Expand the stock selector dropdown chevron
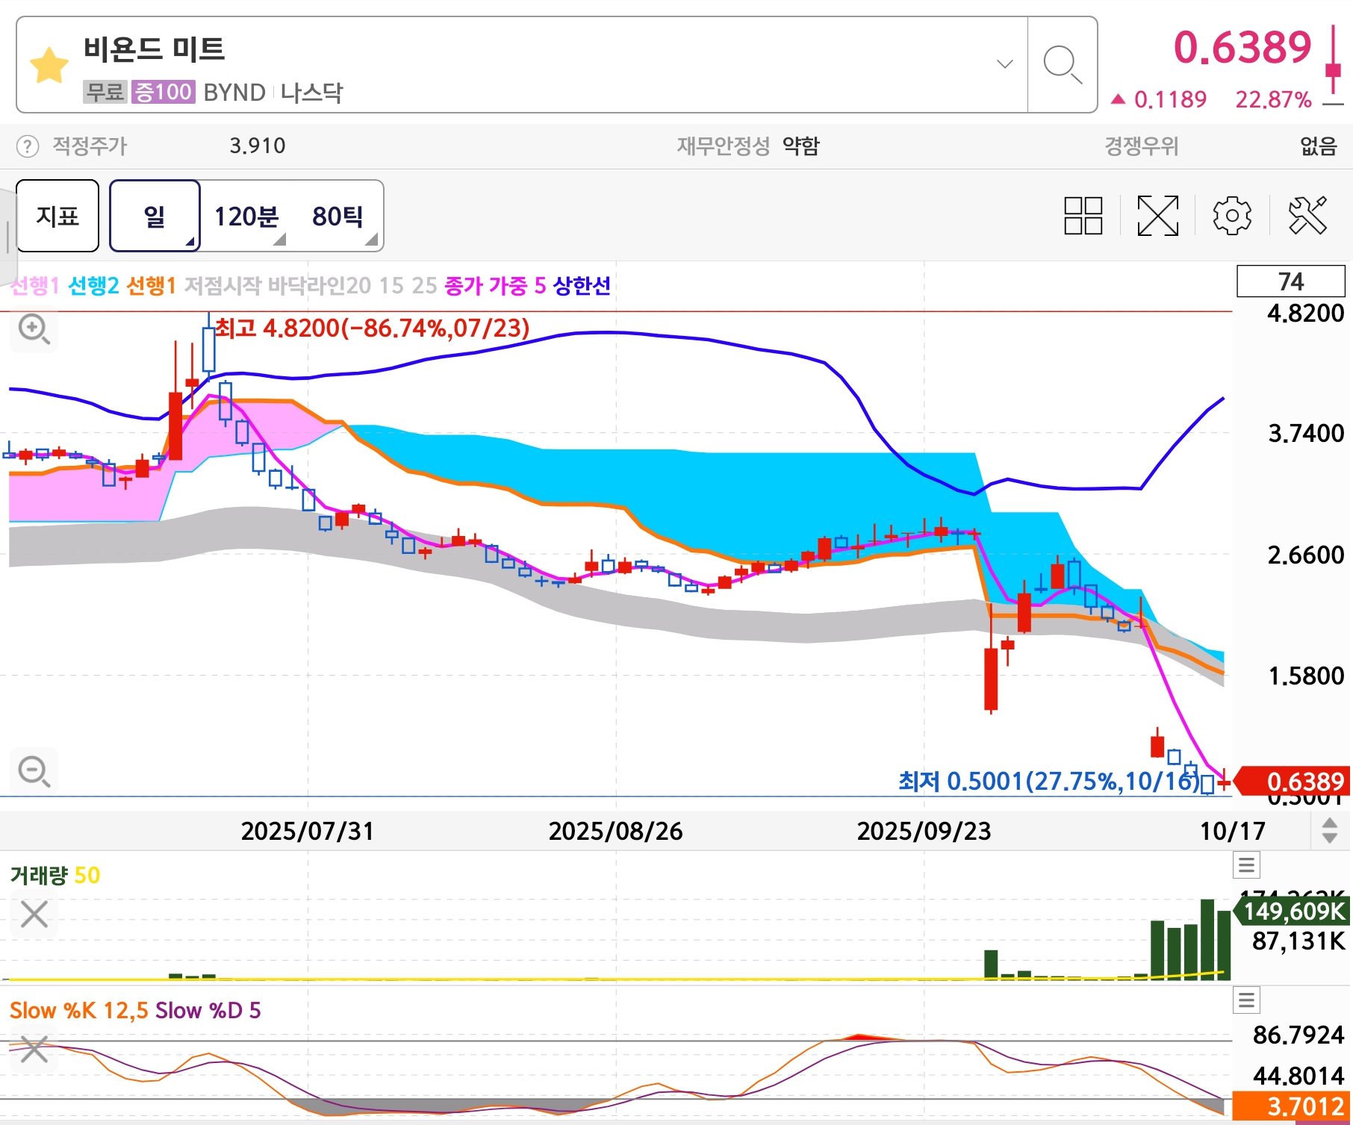The image size is (1353, 1125). tap(1005, 64)
